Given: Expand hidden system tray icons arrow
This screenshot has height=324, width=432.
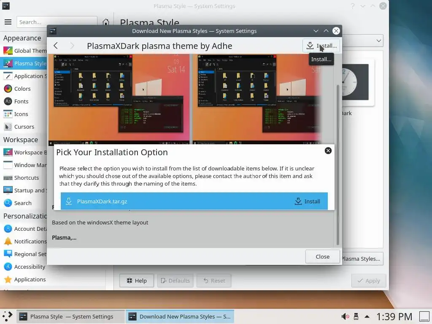Looking at the screenshot, I should click(367, 316).
